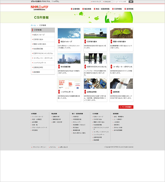The height and width of the screenshot is (182, 165).
Task: Click the NHK Nippatsu logo
Action: click(x=39, y=8)
